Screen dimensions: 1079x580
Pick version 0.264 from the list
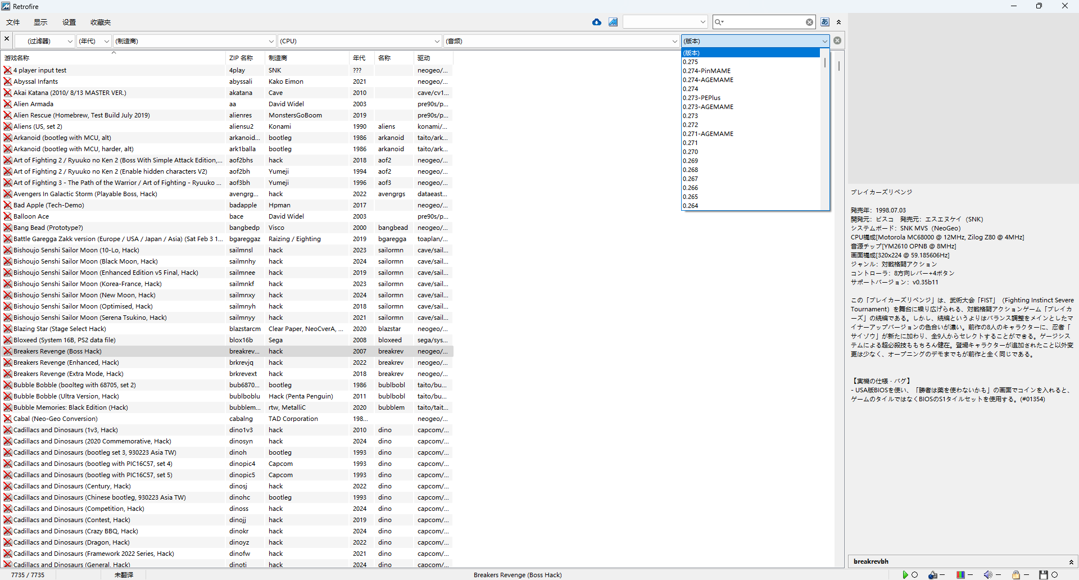751,206
